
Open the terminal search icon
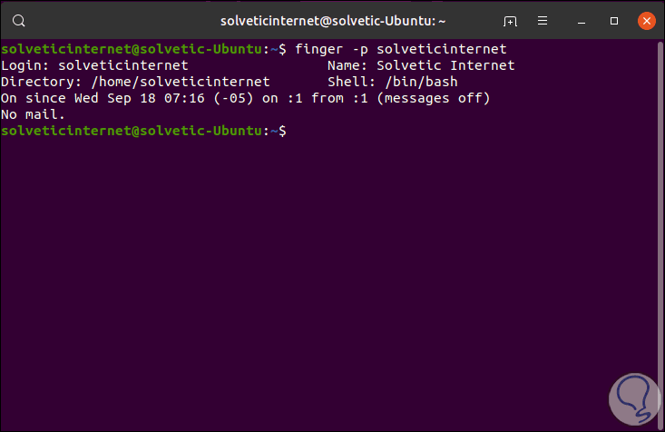pos(20,20)
